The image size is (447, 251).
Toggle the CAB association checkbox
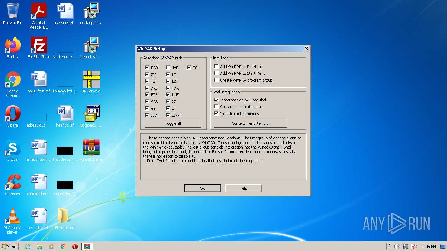pyautogui.click(x=147, y=101)
